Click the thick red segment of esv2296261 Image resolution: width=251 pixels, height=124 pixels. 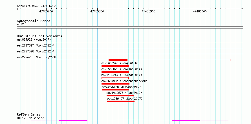tap(118, 60)
